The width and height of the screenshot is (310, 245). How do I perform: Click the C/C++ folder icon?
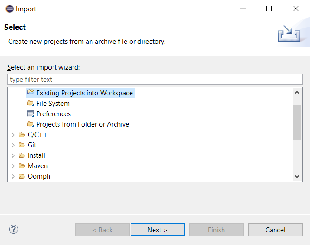[x=22, y=135]
